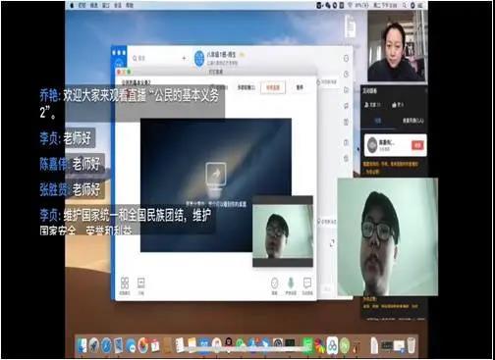Select the chat tab in the dark side panel

click(378, 121)
